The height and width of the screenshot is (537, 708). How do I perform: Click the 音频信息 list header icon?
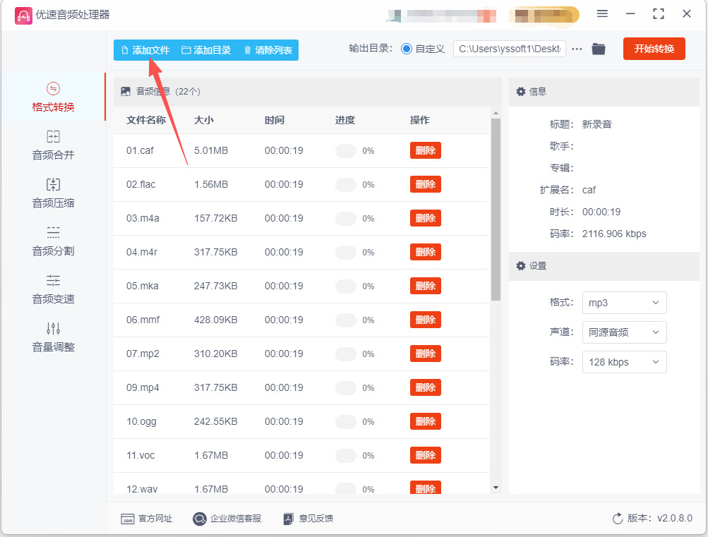pyautogui.click(x=126, y=92)
